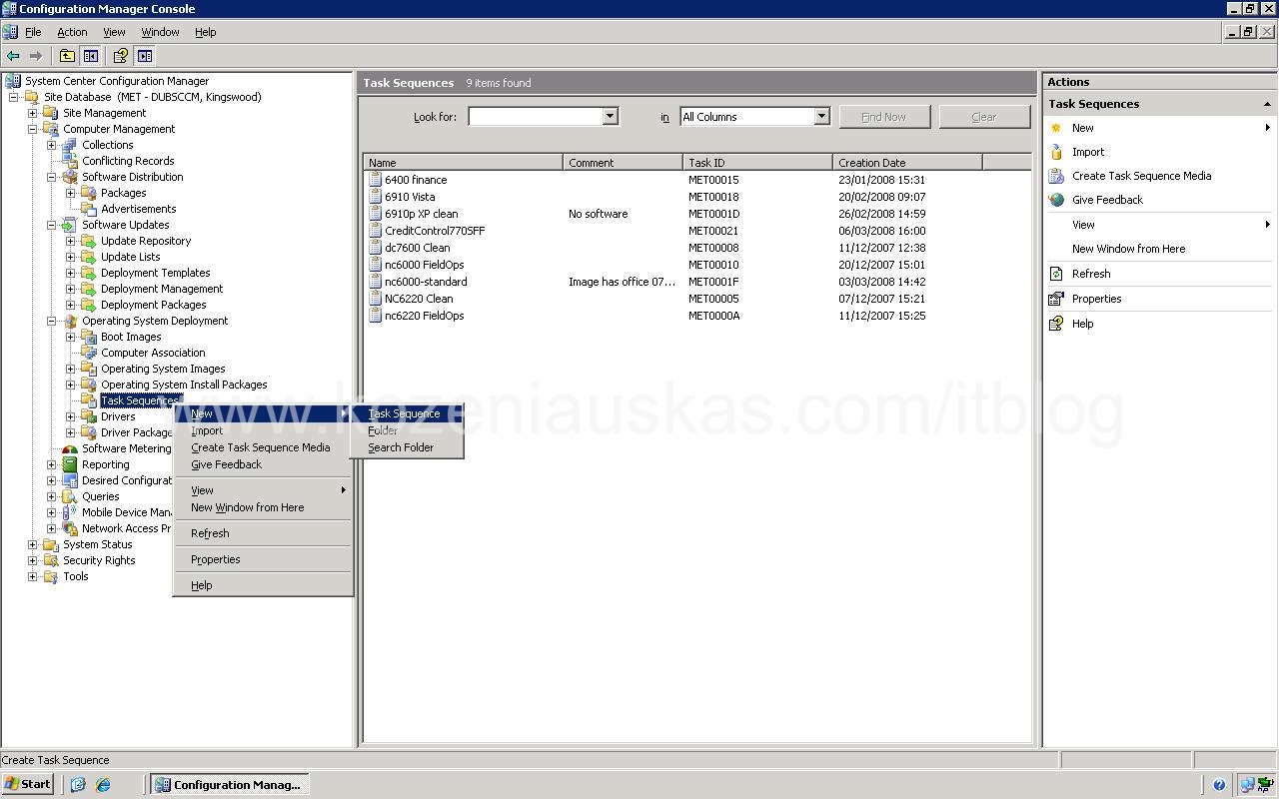Screen dimensions: 1279x799
Task: Select Import in context menu
Action: (263, 430)
